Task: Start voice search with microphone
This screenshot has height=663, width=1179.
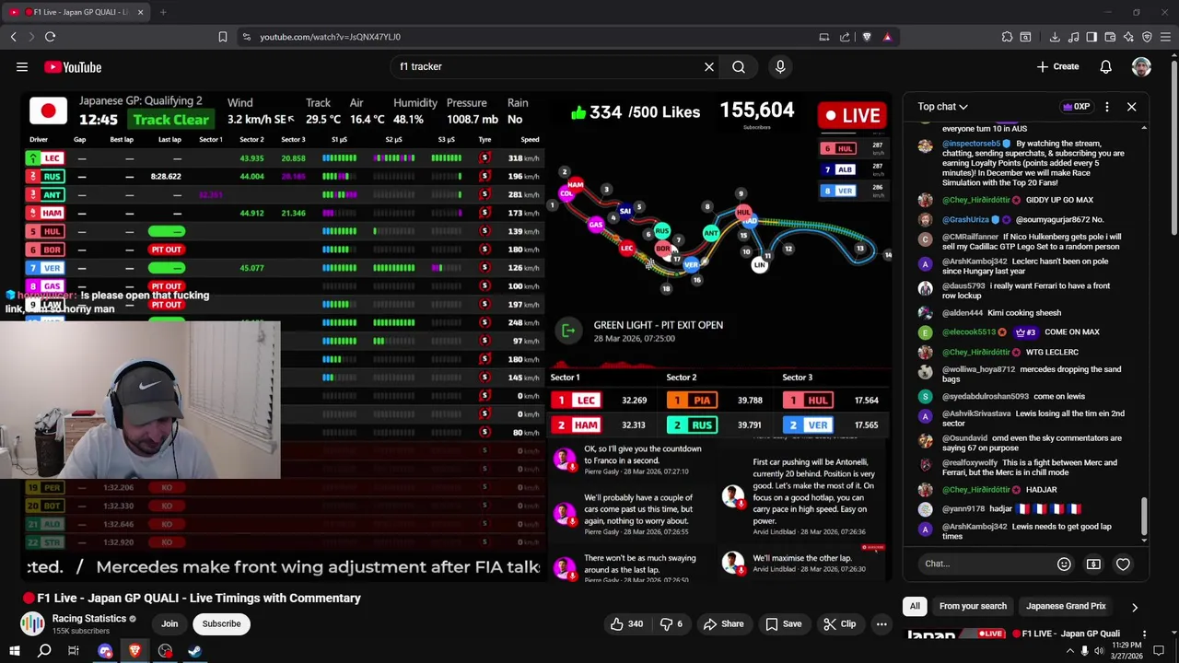Action: point(780,66)
